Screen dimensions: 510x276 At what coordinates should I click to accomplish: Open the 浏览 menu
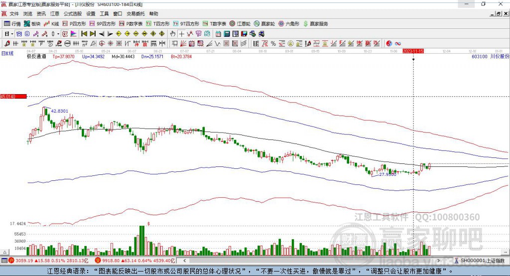tap(28, 13)
